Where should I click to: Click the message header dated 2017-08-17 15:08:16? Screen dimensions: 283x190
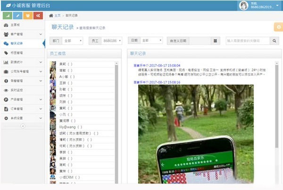click(x=157, y=82)
